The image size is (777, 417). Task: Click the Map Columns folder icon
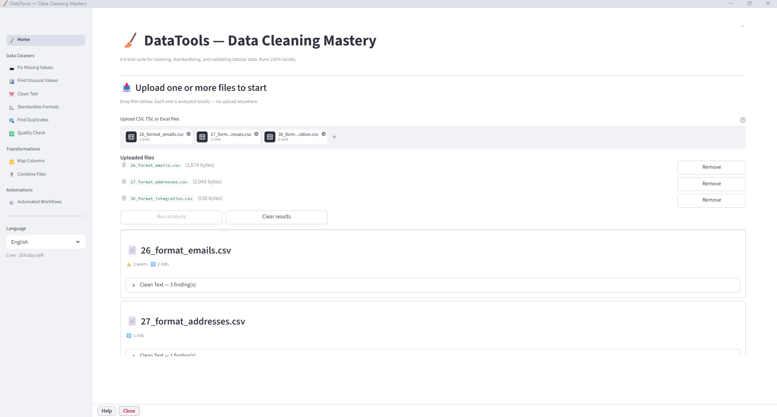pos(12,161)
